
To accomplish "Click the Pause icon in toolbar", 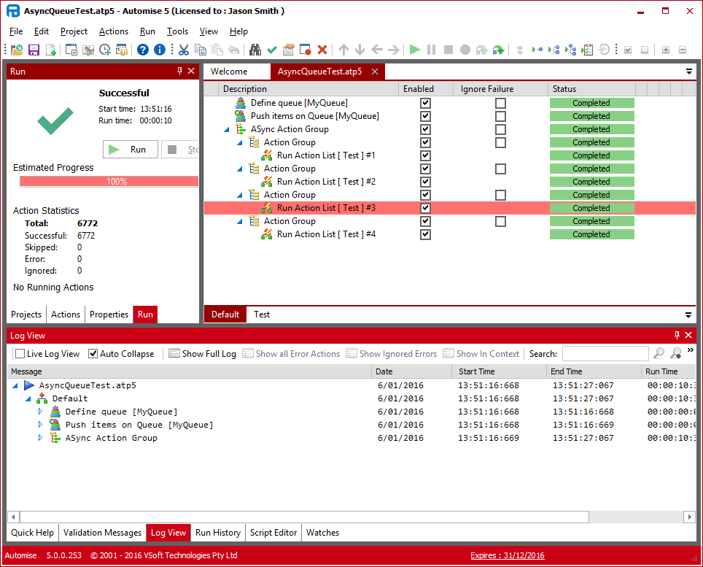I will point(431,50).
